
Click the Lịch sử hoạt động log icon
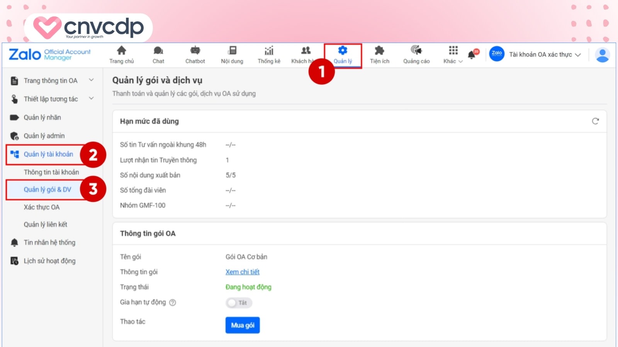click(14, 261)
